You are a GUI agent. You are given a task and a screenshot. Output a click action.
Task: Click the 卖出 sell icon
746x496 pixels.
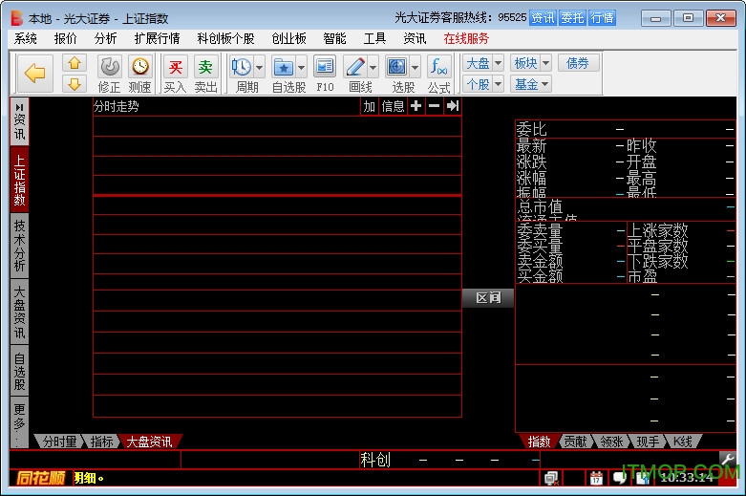point(205,67)
